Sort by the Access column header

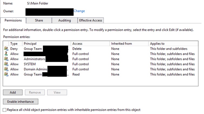coord(90,44)
